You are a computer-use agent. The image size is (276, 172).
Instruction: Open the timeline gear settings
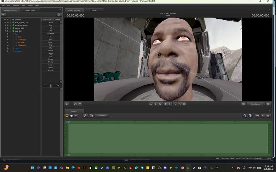[268, 116]
